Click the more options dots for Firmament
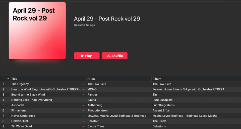 coord(83,110)
